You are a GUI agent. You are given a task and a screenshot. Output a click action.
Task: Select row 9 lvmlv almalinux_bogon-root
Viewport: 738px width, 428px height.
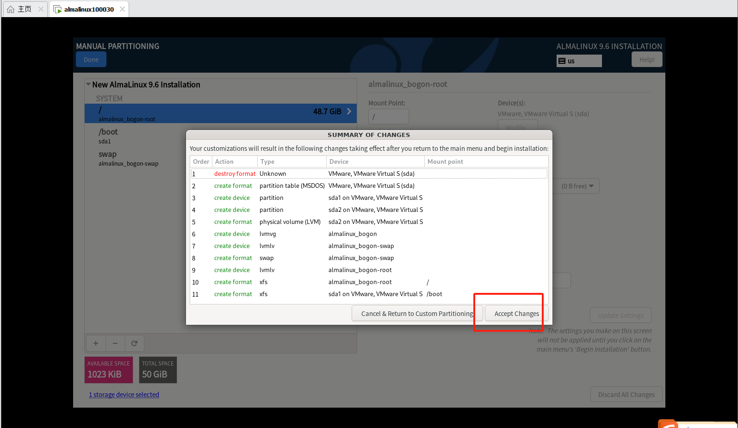click(369, 270)
